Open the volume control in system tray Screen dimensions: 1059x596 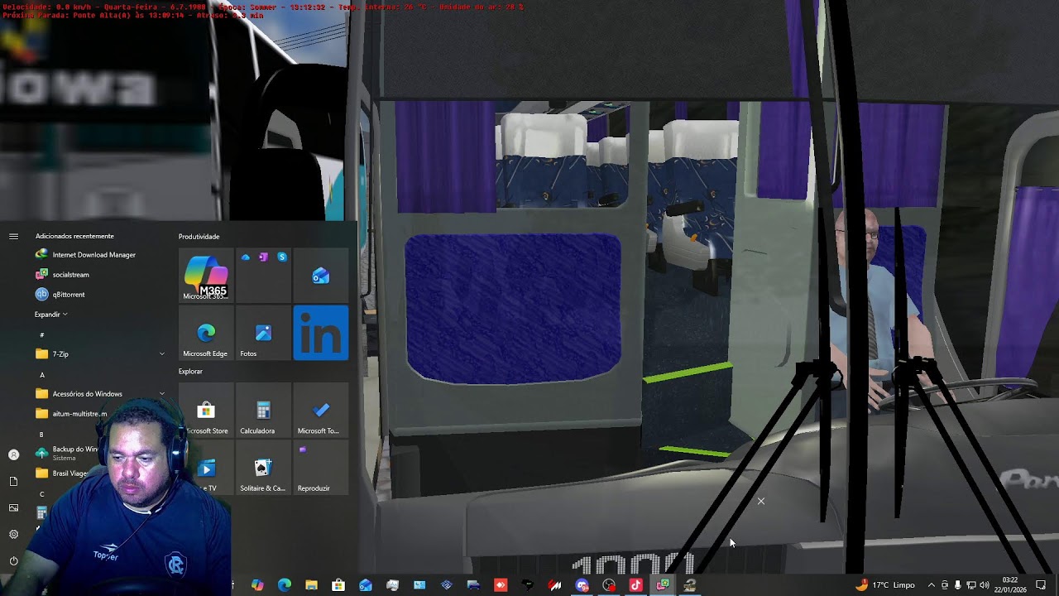(x=985, y=585)
